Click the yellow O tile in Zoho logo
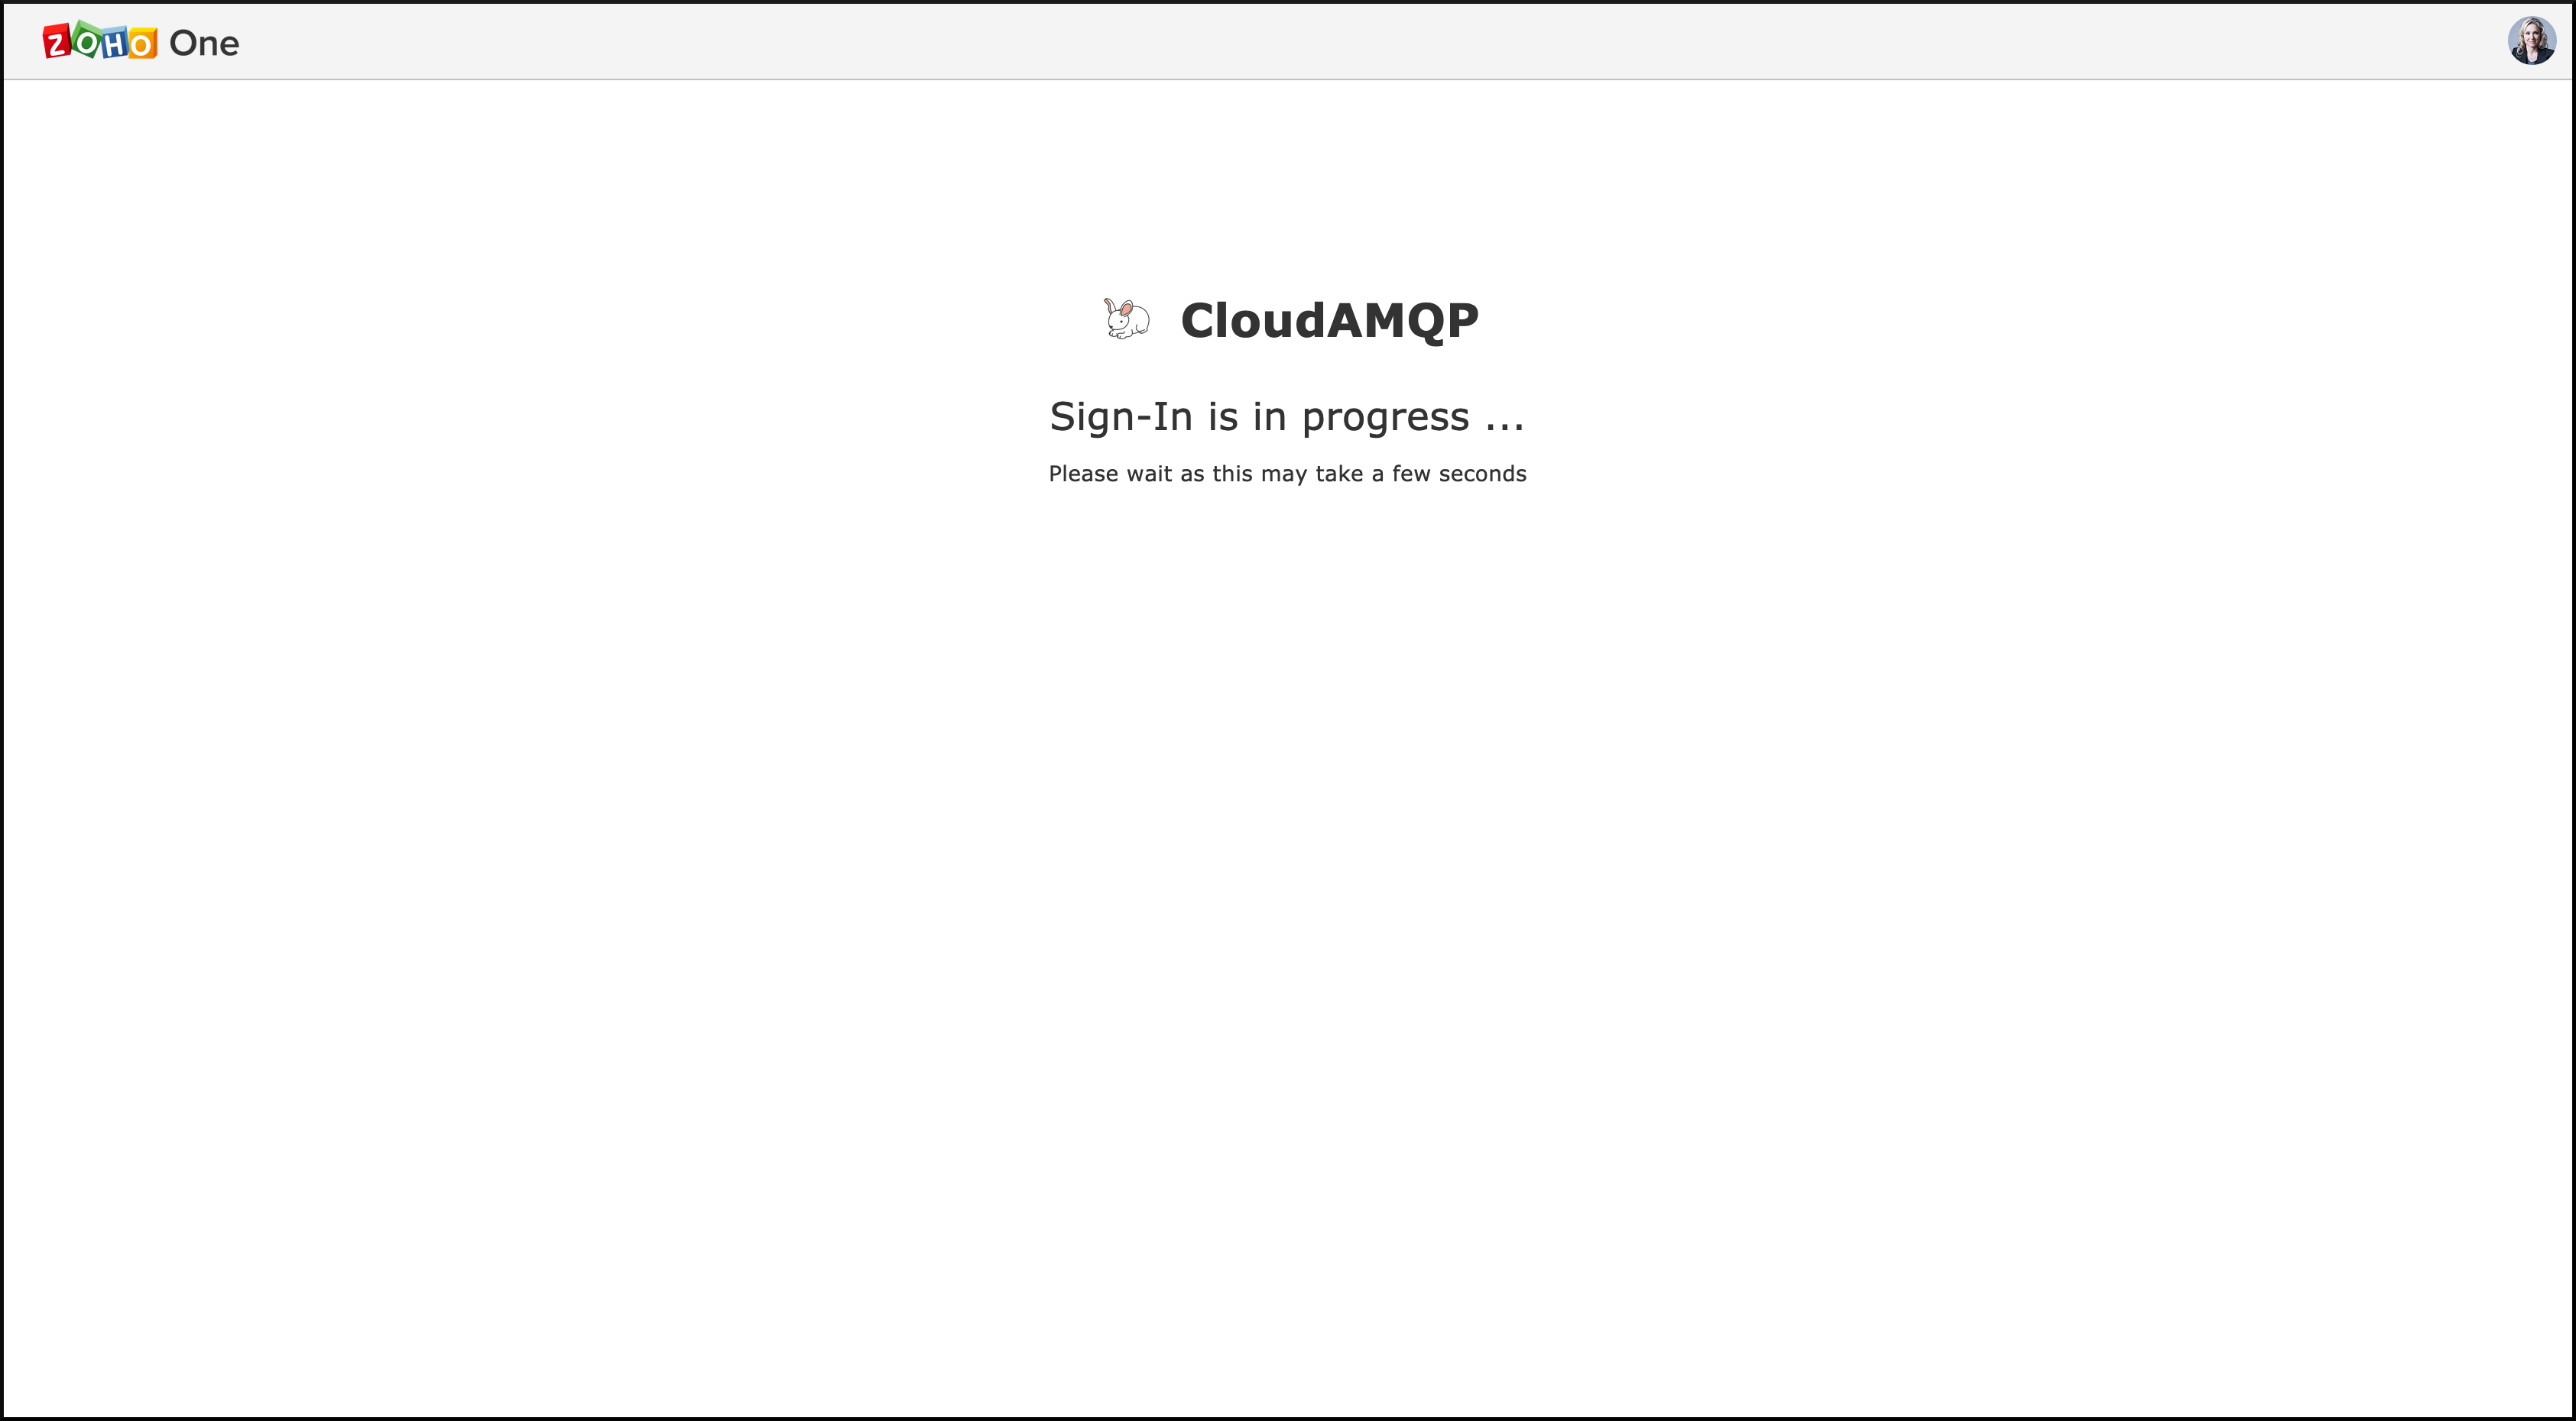 (x=142, y=44)
